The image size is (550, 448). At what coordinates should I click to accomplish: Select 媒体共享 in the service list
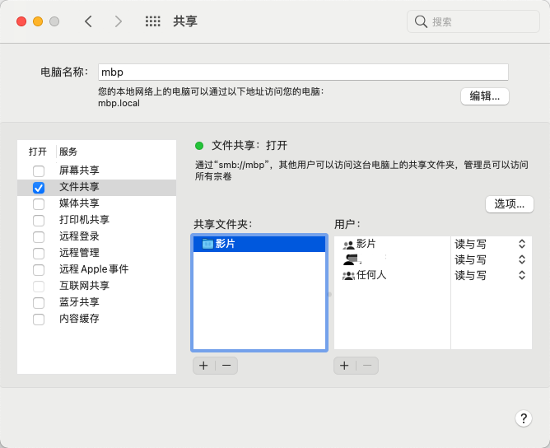point(79,203)
